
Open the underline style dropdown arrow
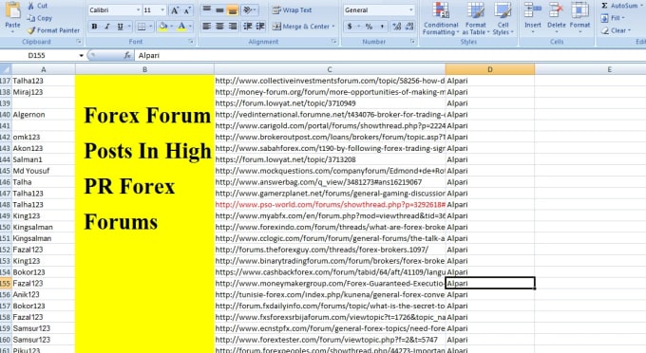click(x=129, y=27)
